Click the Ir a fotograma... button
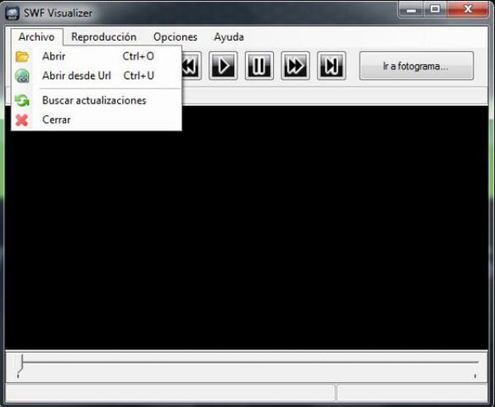The width and height of the screenshot is (495, 407). click(416, 66)
